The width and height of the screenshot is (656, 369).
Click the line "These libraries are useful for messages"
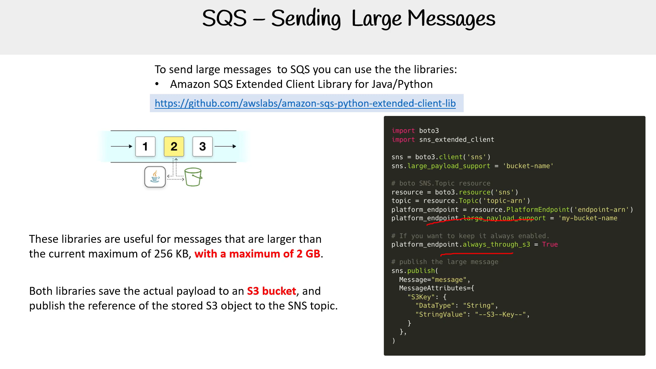tap(175, 239)
